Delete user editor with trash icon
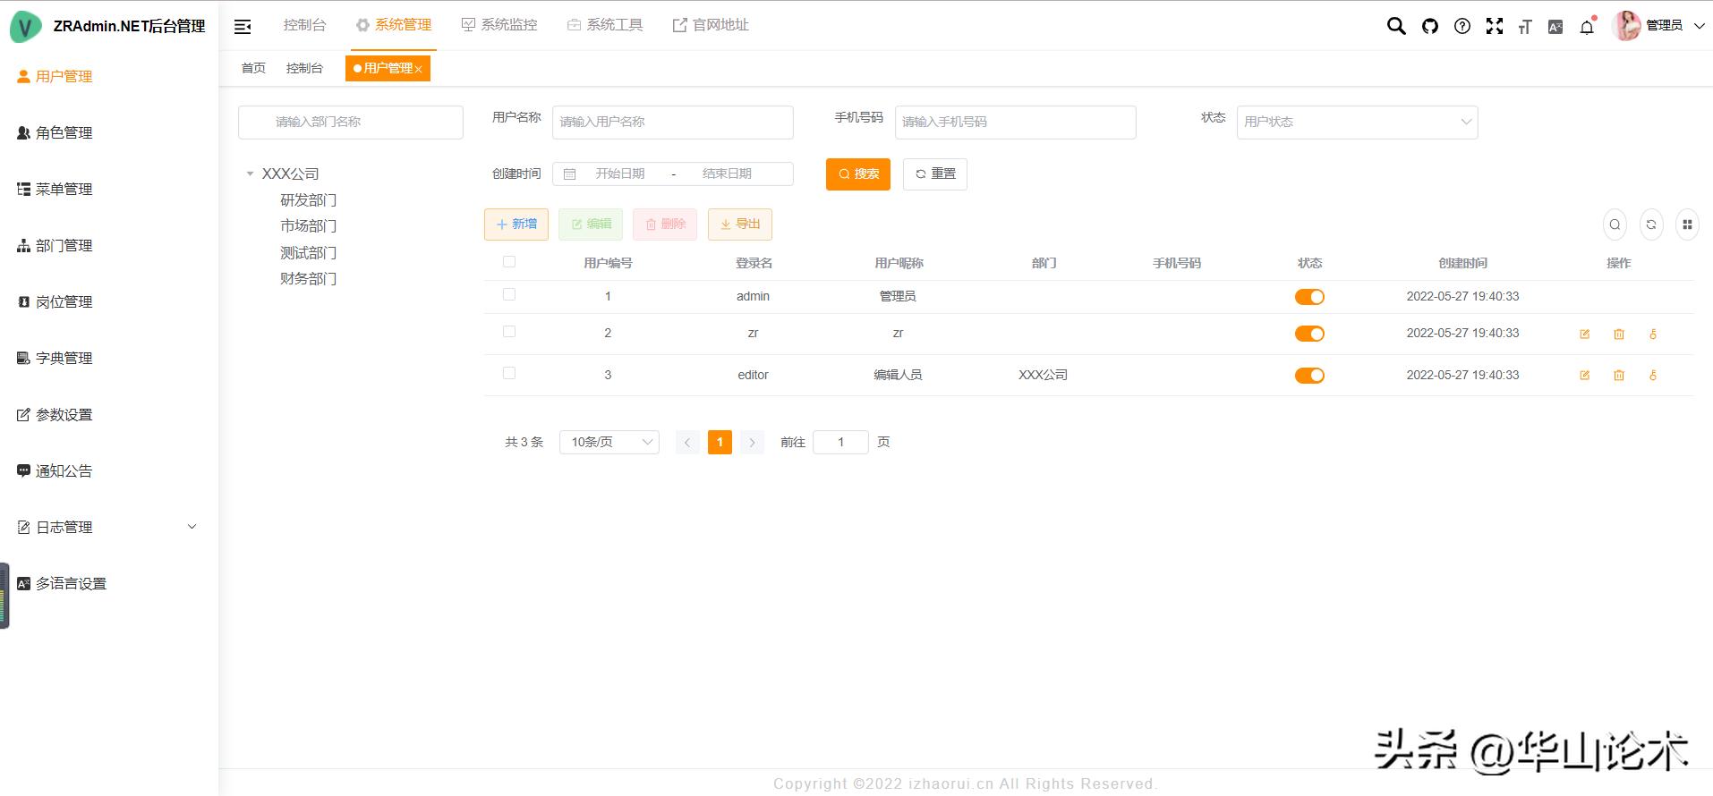The height and width of the screenshot is (796, 1713). pyautogui.click(x=1619, y=376)
